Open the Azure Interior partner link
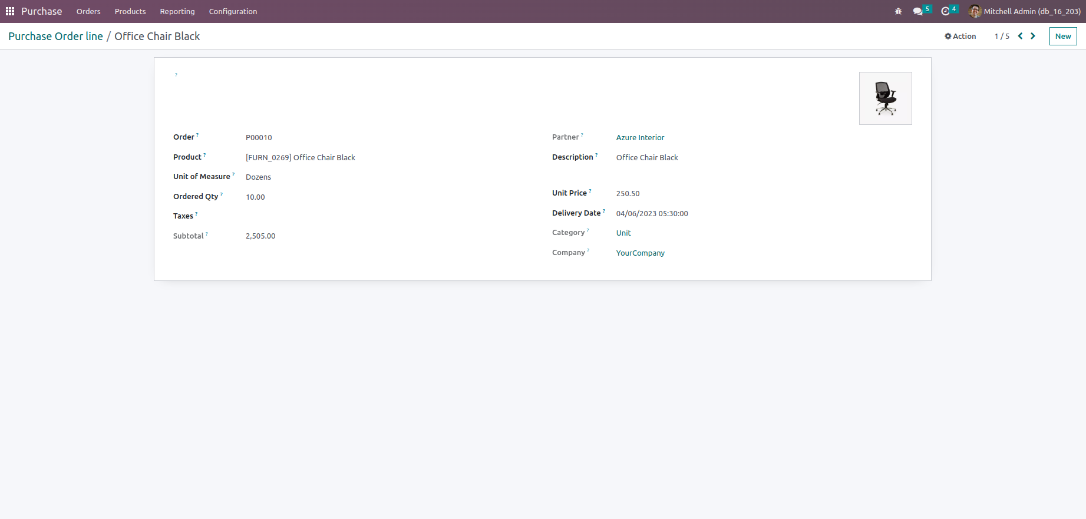 640,137
